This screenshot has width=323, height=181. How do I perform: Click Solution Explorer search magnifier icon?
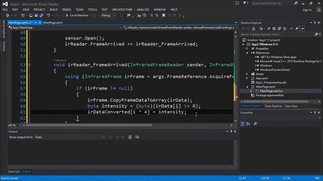click(316, 35)
